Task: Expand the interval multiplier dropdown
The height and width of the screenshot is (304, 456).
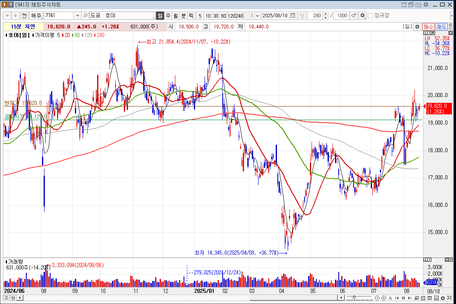Action: pyautogui.click(x=258, y=16)
